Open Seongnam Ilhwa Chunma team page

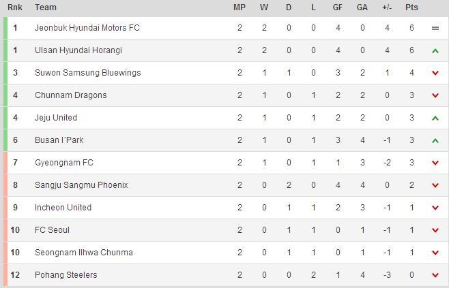84,253
